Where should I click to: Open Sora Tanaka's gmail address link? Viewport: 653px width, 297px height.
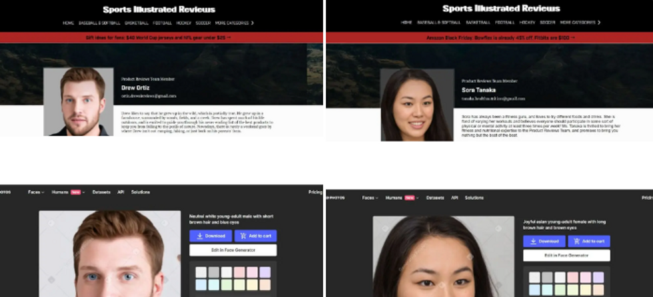[493, 99]
